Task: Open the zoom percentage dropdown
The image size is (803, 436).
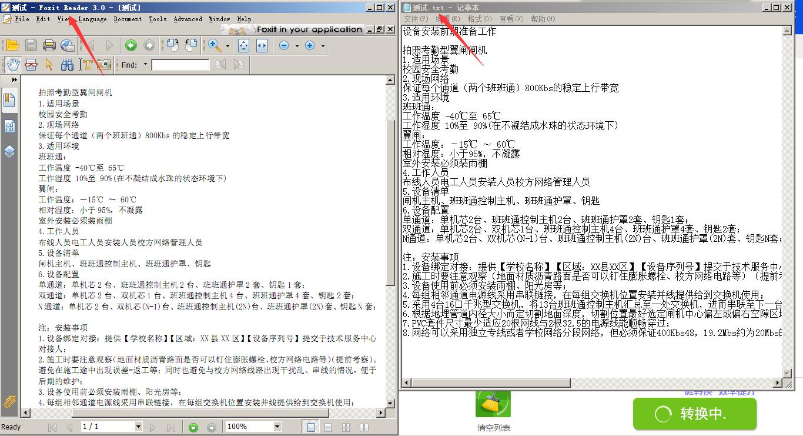Action: pos(277,427)
